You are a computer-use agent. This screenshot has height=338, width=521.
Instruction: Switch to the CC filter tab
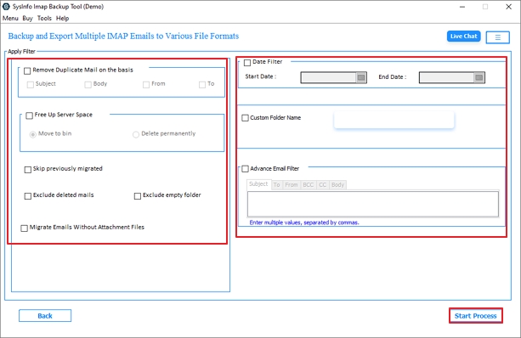[x=323, y=185]
